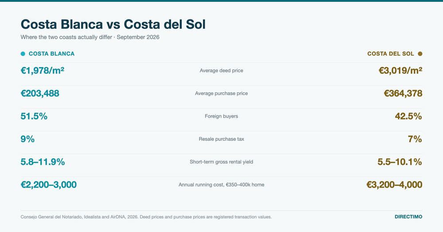Click the 7% resale tax value

[415, 139]
